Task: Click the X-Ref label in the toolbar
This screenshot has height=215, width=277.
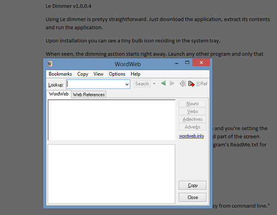Action: 202,84
